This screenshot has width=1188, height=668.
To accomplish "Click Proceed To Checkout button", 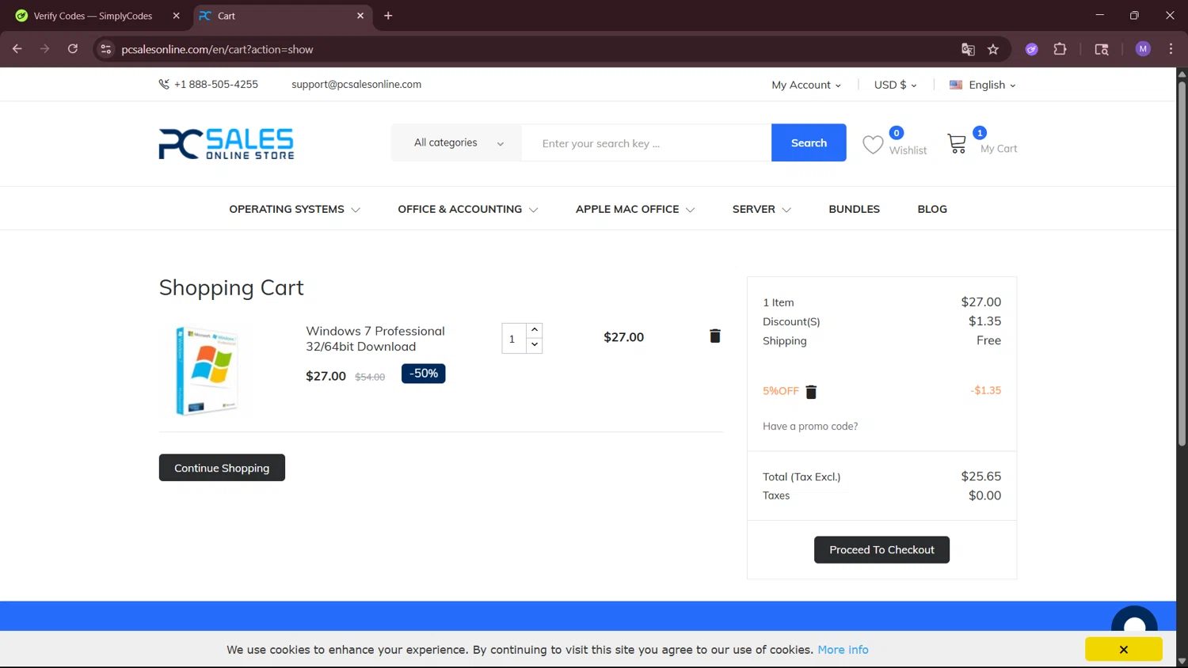I will [x=881, y=549].
